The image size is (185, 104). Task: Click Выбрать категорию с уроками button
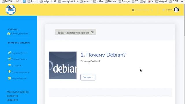click(x=76, y=32)
